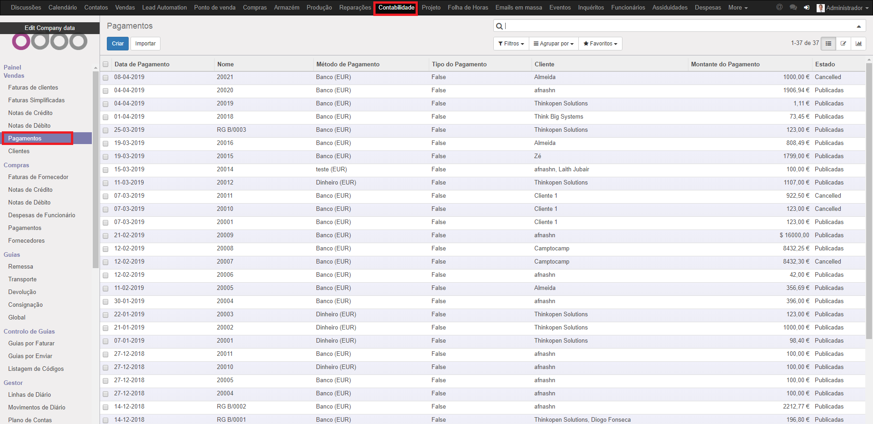Open payment with amount $ 16000,00

pyautogui.click(x=482, y=235)
